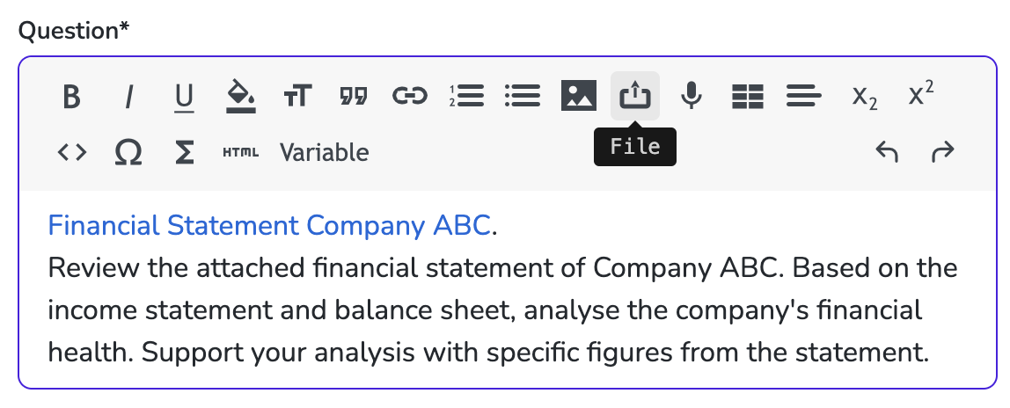This screenshot has height=408, width=1010.
Task: Open the font size tool
Action: [x=297, y=96]
